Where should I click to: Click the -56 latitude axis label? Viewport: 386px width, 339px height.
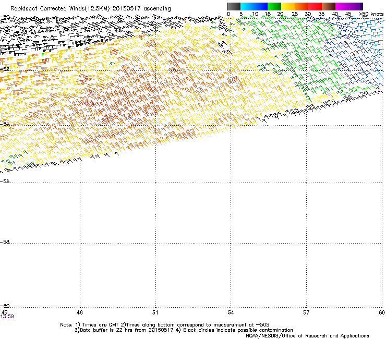coord(5,181)
